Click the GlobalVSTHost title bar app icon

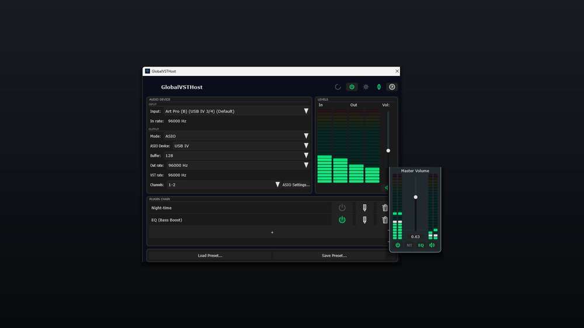tap(148, 71)
